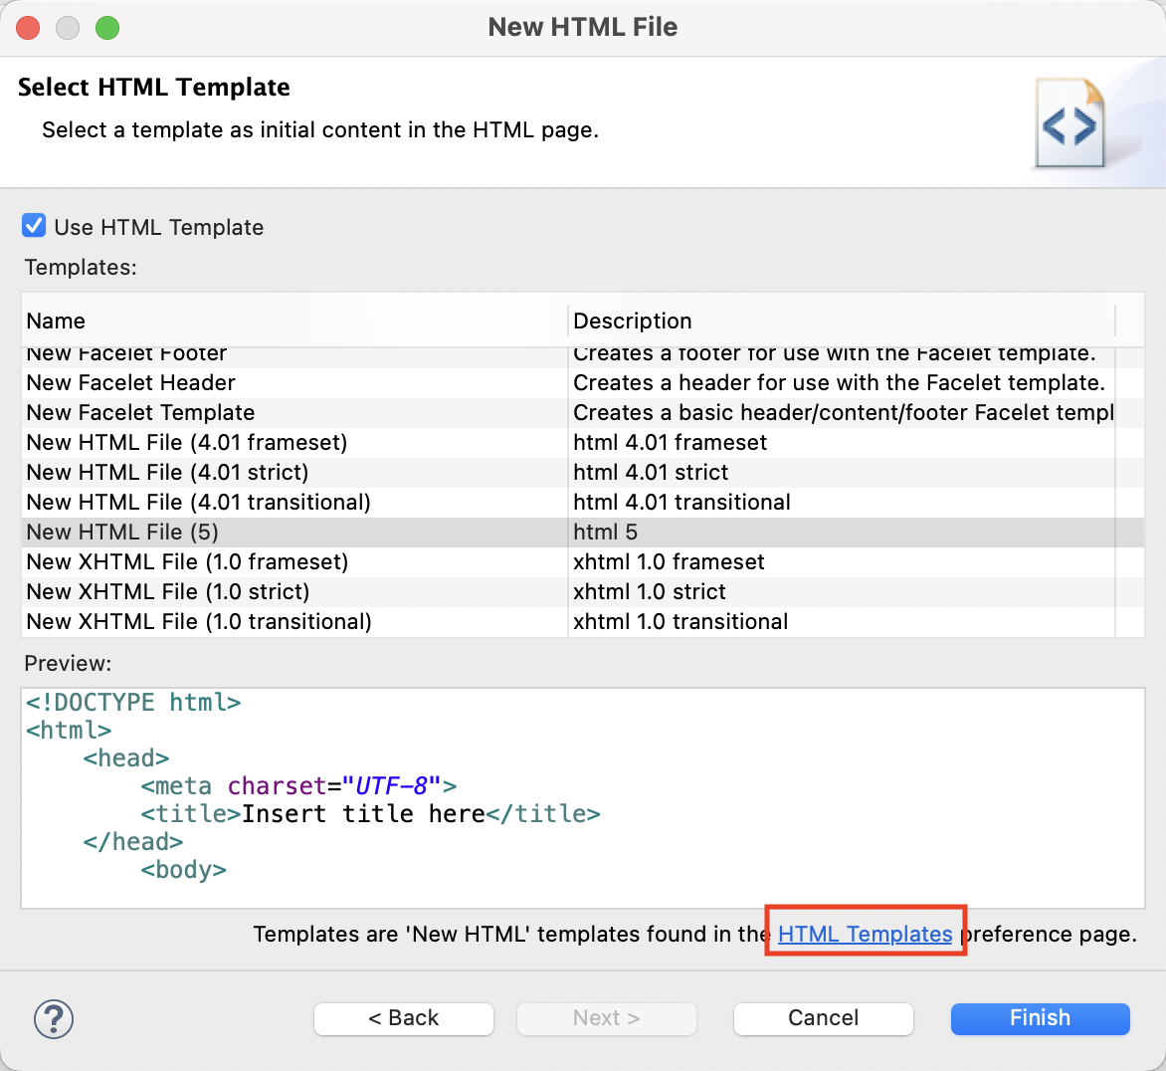Click the Description column header
The height and width of the screenshot is (1071, 1166).
tap(633, 321)
